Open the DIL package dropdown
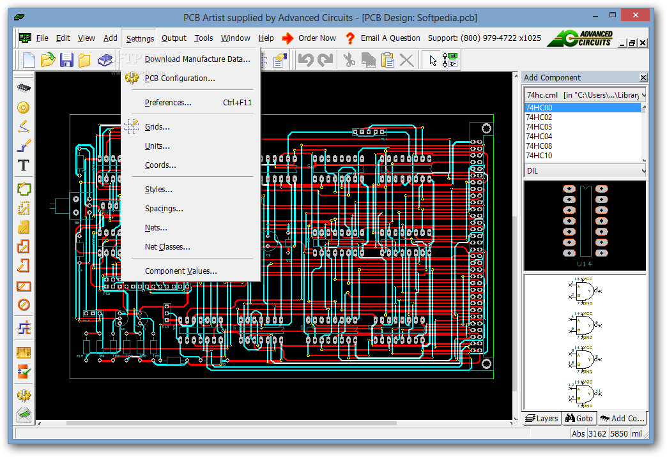Screen dimensions: 667x457 585,171
